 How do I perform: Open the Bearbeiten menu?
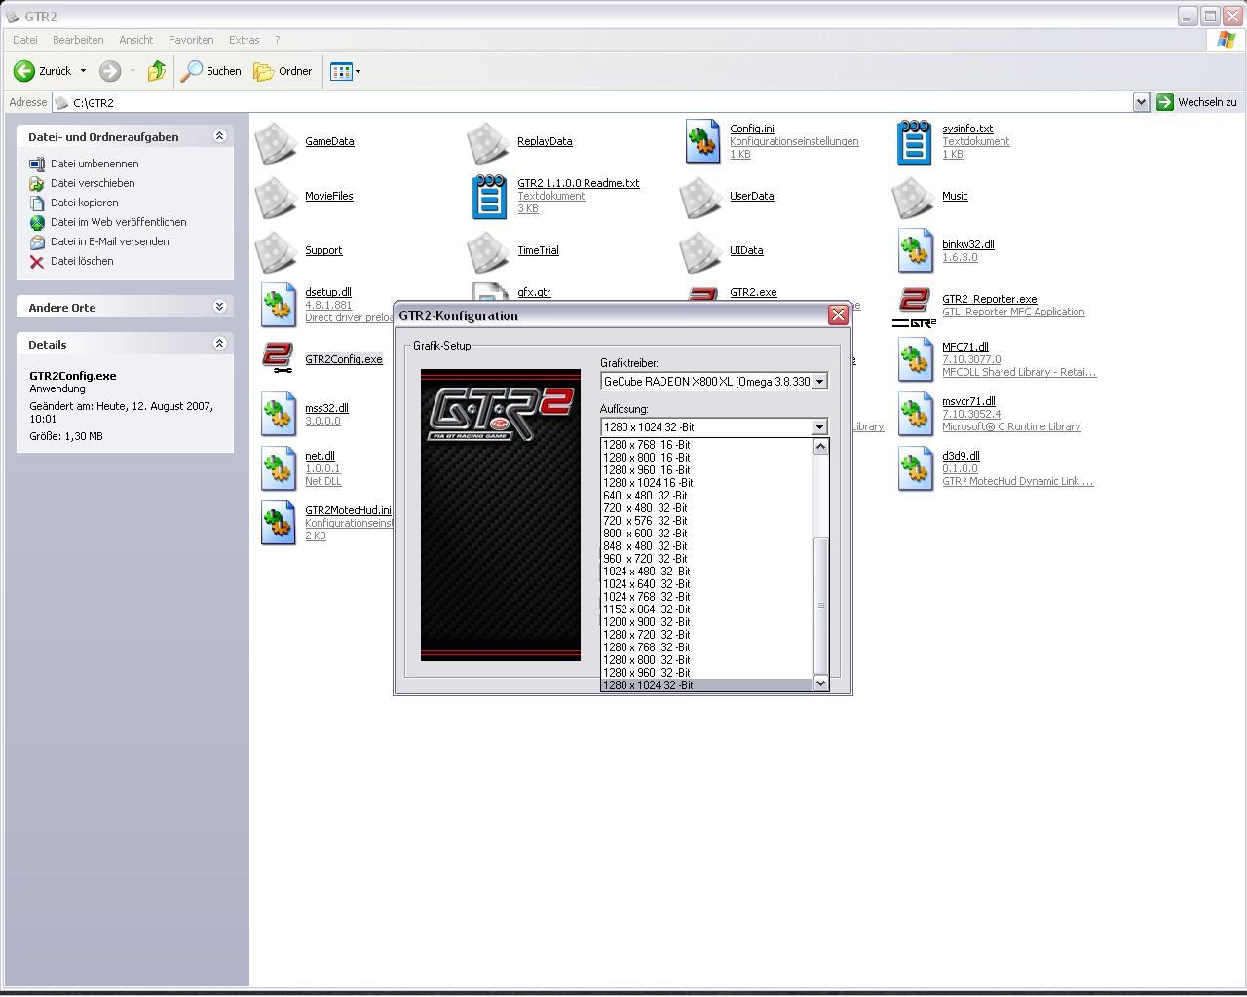coord(78,40)
